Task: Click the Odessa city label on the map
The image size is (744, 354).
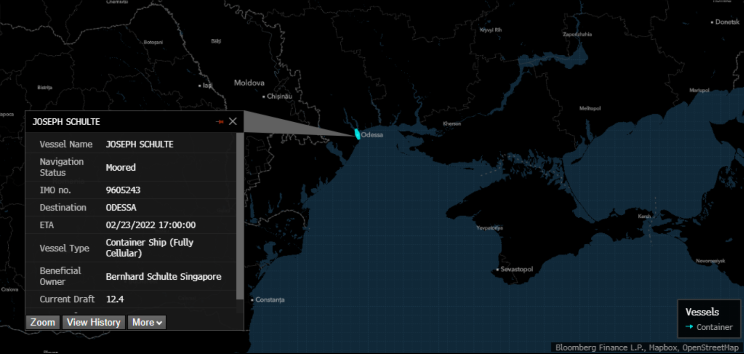Action: click(372, 135)
